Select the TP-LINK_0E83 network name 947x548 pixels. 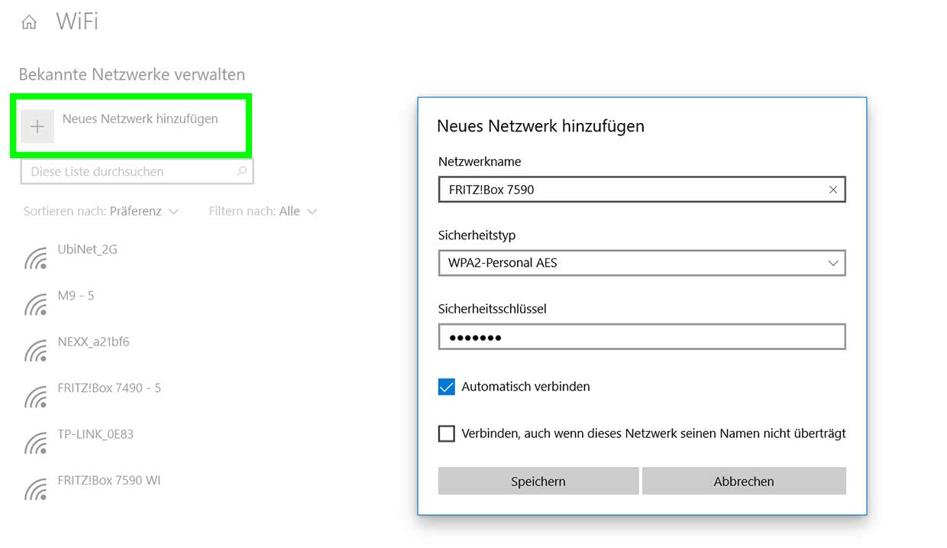[x=95, y=434]
